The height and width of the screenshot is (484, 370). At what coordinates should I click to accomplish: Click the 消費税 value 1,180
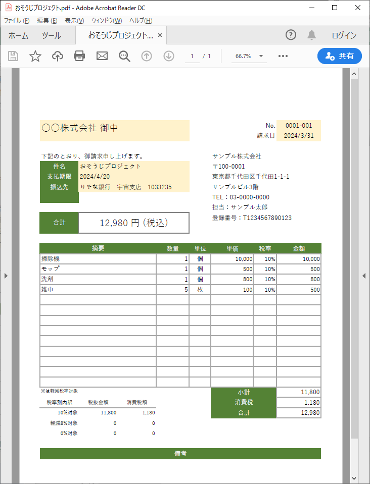[x=311, y=403]
